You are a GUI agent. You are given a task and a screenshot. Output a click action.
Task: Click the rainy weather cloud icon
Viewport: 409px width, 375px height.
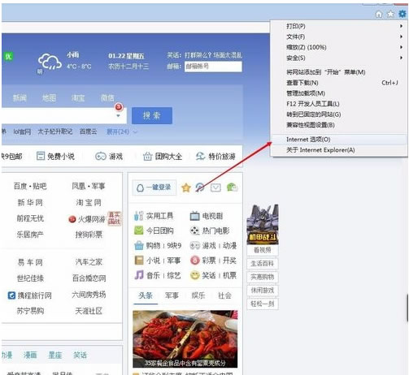pyautogui.click(x=50, y=62)
